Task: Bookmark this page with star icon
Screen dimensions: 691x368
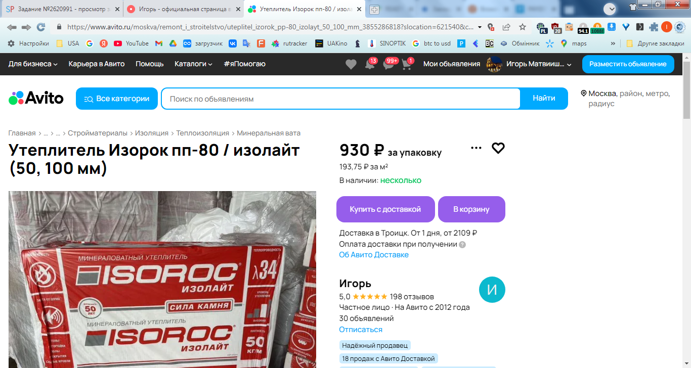Action: click(x=523, y=27)
